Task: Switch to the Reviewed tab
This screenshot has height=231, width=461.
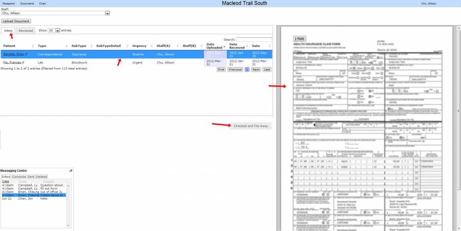Action: [26, 31]
